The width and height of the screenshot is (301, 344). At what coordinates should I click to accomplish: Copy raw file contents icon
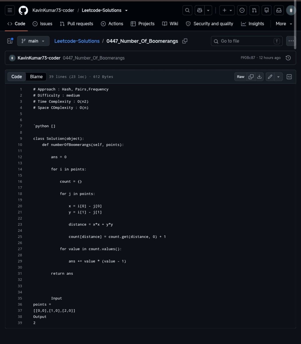coord(251,77)
